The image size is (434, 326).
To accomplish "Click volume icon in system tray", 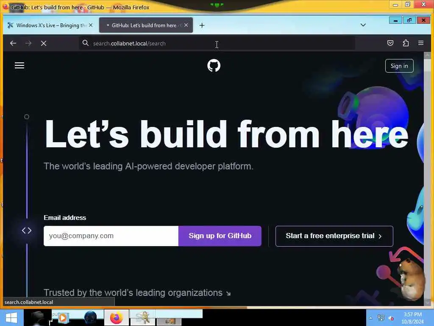I will click(x=391, y=318).
